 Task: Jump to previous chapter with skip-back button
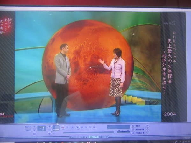coord(82,127)
